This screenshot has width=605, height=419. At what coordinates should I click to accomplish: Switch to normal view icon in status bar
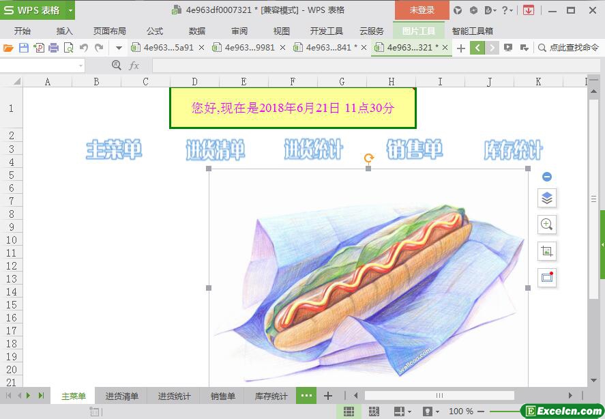pyautogui.click(x=349, y=411)
